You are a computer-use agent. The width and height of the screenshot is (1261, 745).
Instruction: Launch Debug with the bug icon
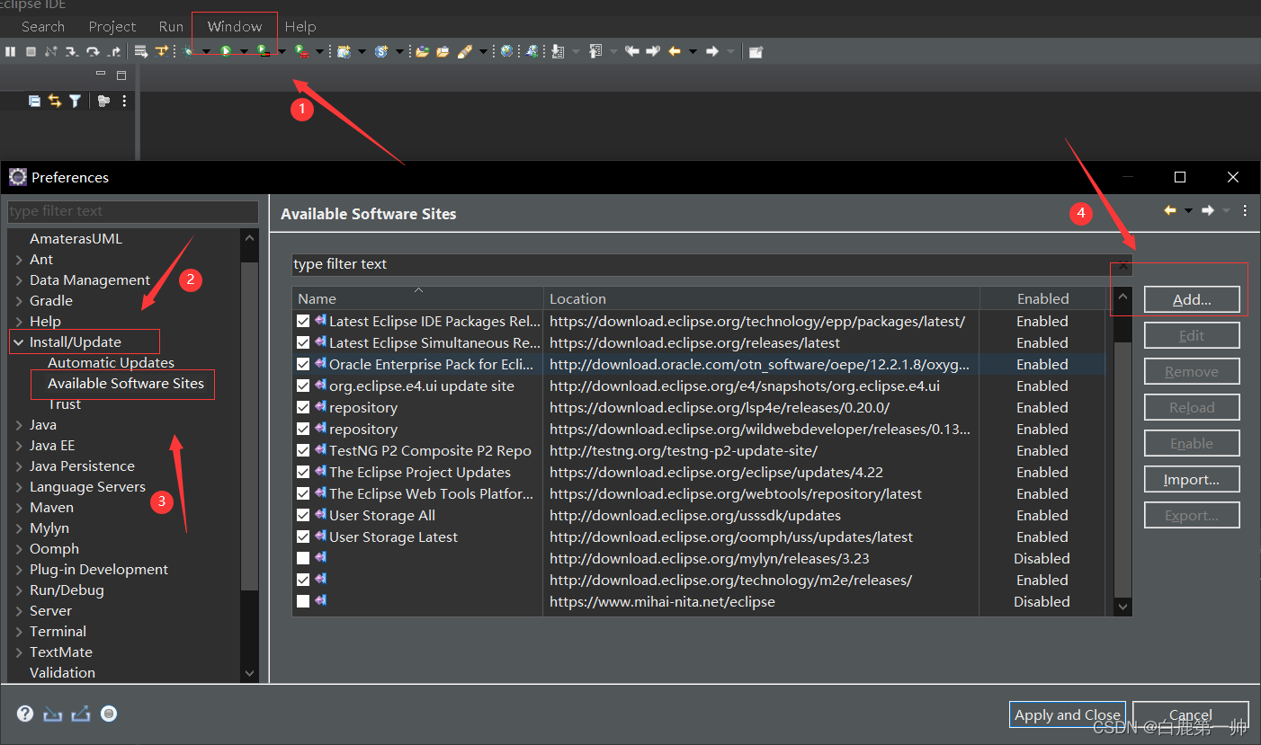point(187,52)
